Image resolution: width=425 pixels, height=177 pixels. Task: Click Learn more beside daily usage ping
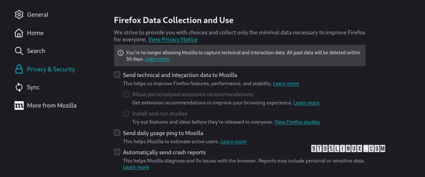coord(234,141)
